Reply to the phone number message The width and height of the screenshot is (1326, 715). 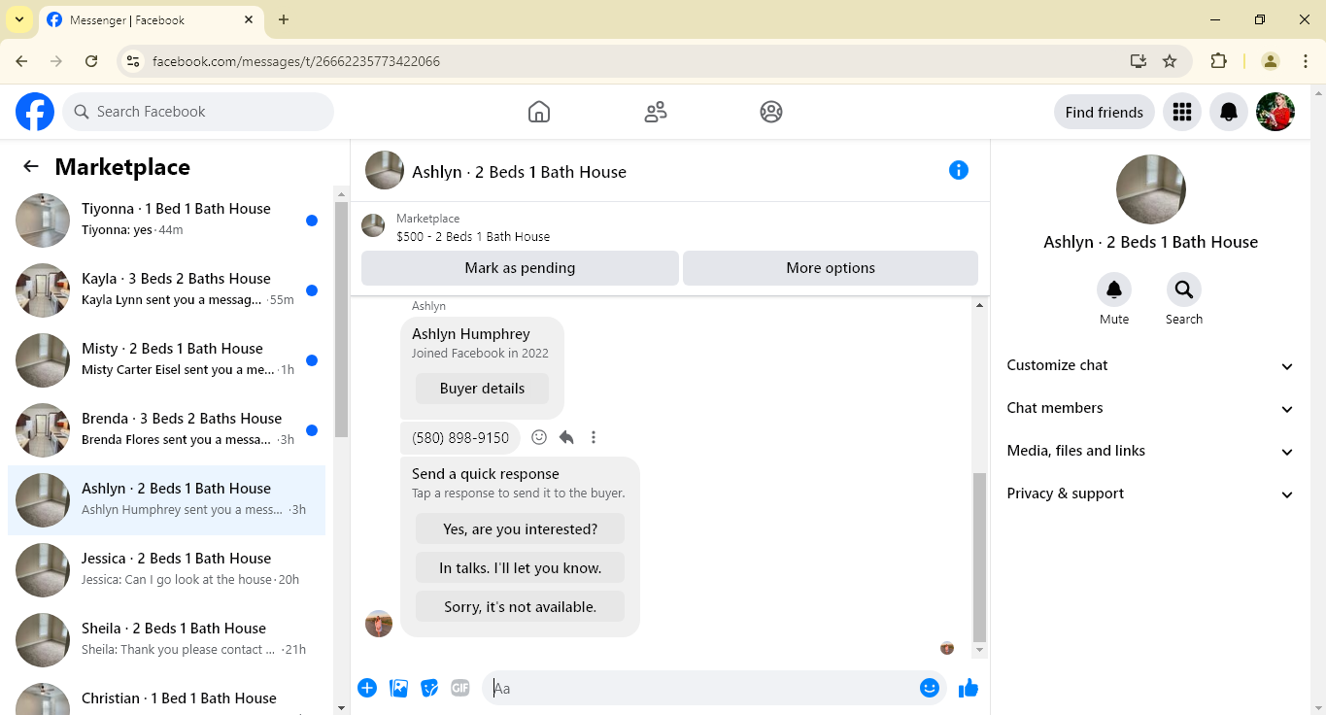click(566, 437)
